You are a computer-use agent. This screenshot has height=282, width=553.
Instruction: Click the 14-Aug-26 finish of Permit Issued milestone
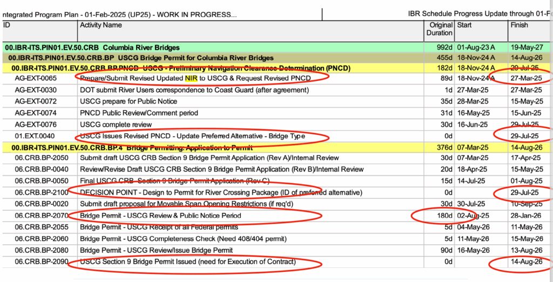pos(526,262)
